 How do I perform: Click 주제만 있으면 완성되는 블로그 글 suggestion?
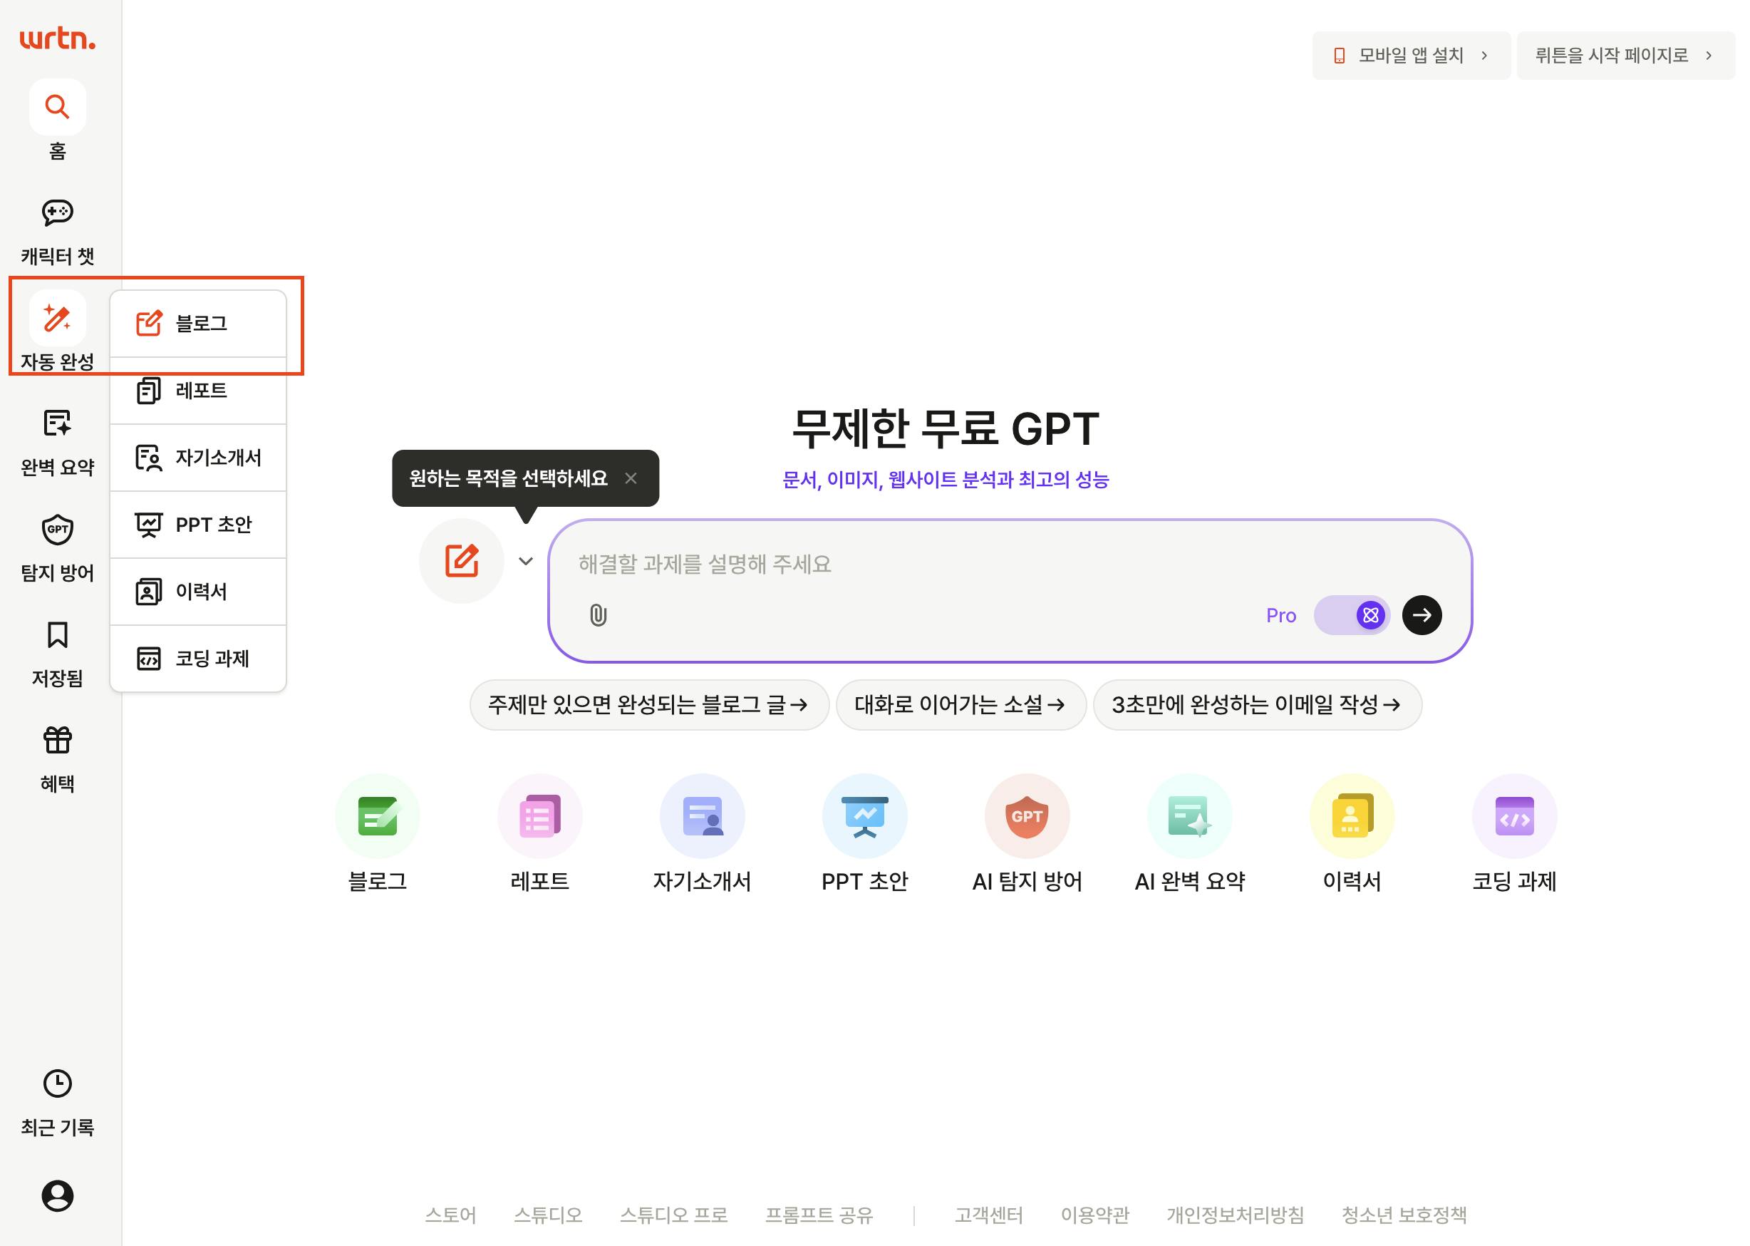649,704
